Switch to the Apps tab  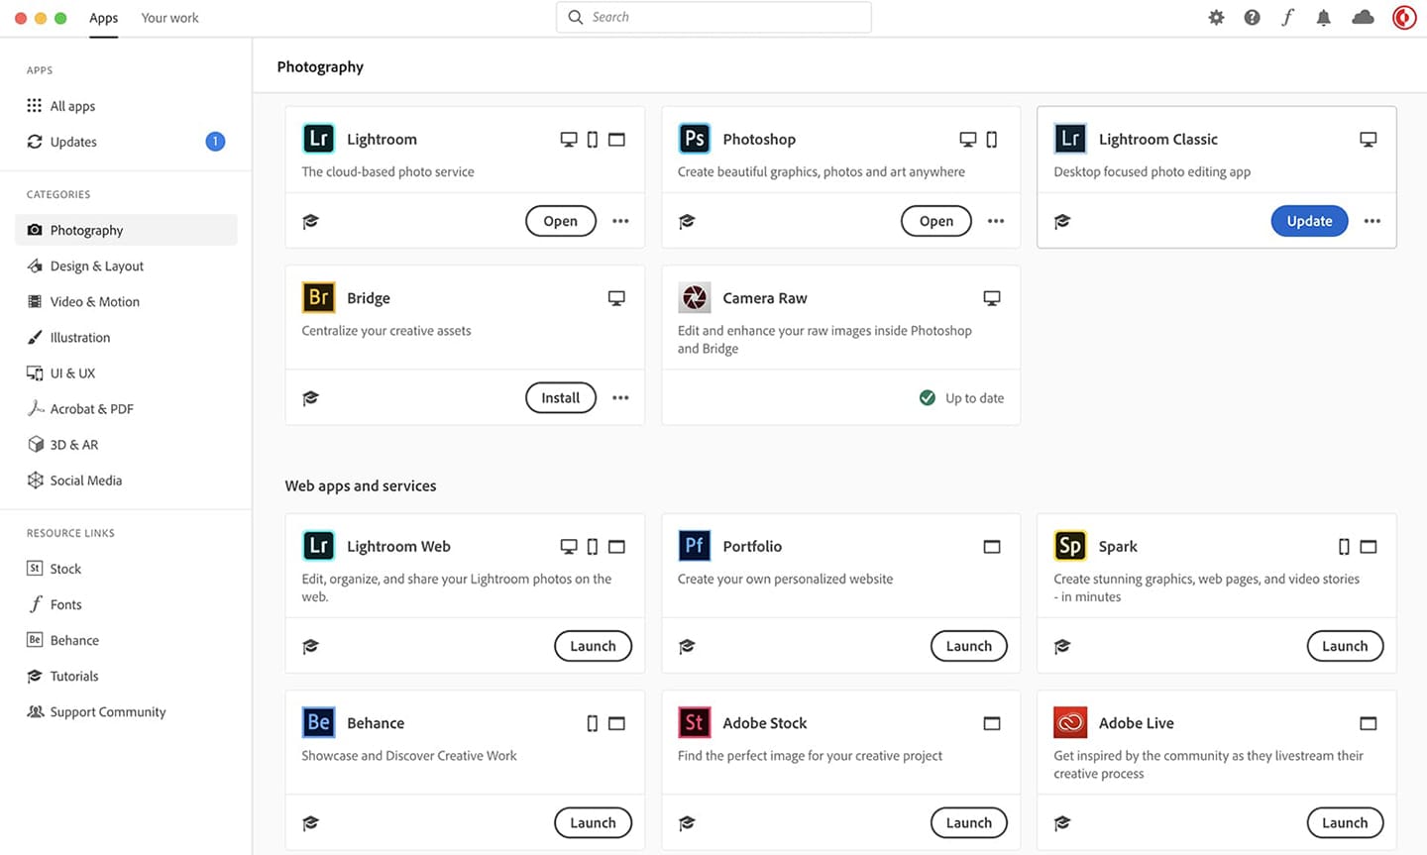[103, 18]
